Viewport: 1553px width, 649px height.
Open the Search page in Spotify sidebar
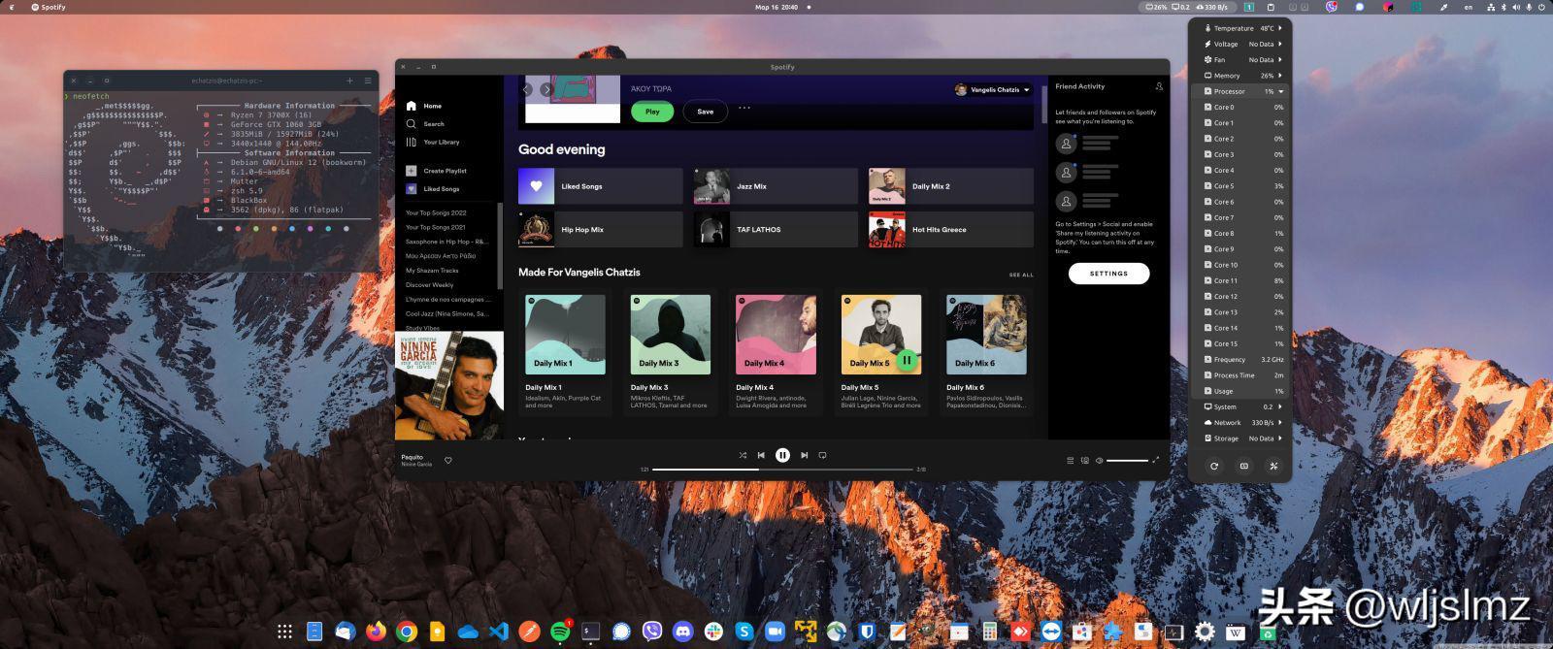coord(433,124)
